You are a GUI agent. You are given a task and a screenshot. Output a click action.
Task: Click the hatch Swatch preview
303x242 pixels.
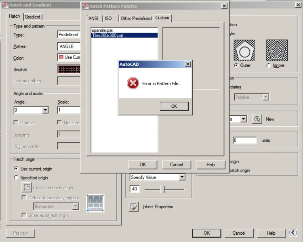[x=69, y=69]
